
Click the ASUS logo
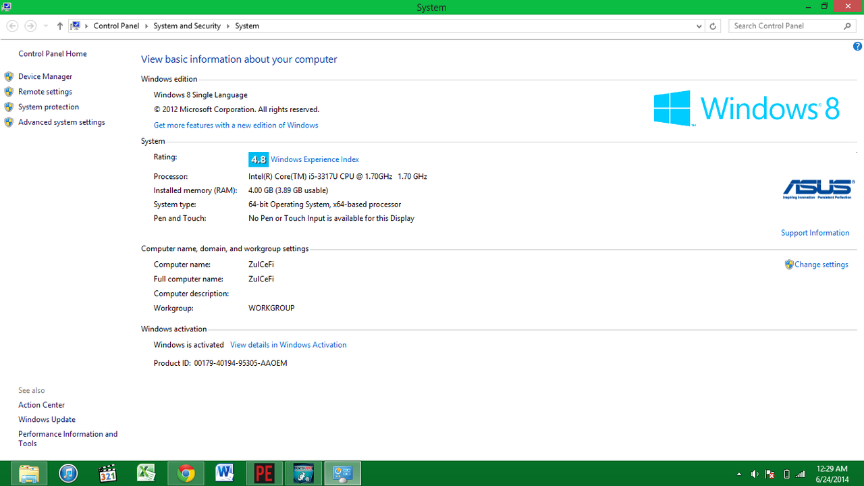818,189
